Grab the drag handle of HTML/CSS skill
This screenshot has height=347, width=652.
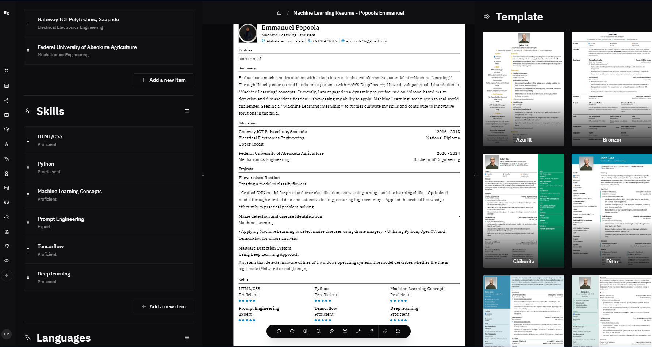[x=28, y=140]
